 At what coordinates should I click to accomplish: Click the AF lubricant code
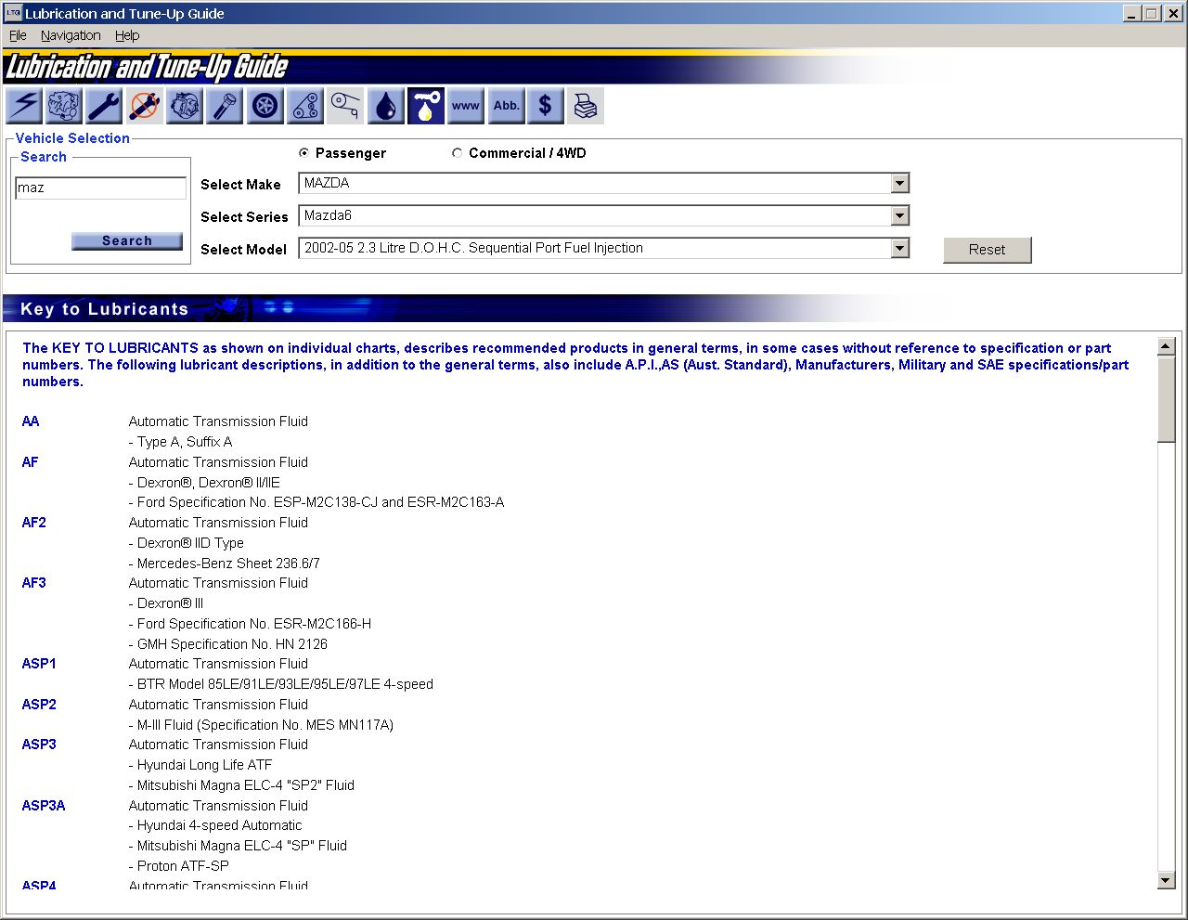tap(30, 462)
